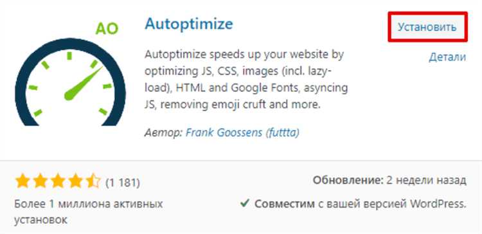Open the Детали details link
482x234 pixels.
[x=447, y=57]
